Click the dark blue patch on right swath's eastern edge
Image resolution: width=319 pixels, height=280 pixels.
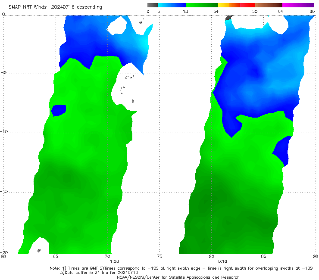283,151
